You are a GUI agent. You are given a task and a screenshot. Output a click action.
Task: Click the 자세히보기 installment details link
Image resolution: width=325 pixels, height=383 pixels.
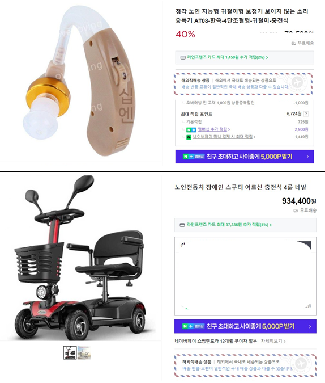point(271,341)
